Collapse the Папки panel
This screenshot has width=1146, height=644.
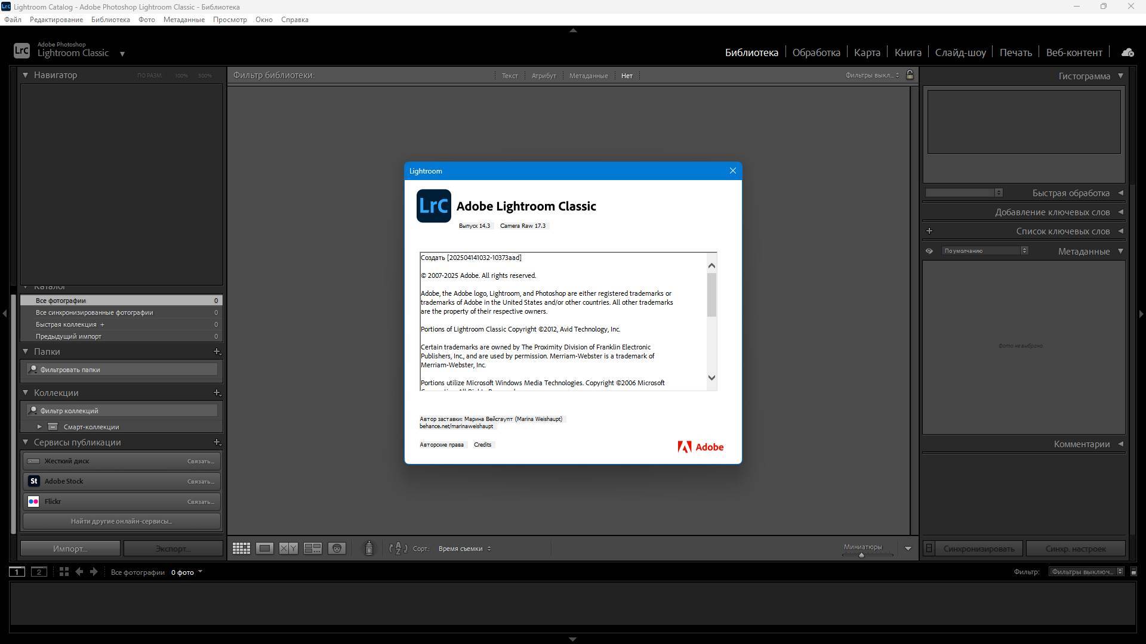point(25,352)
